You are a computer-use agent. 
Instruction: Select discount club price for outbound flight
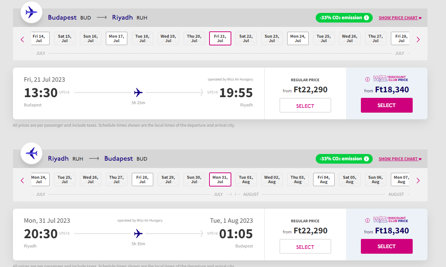[387, 105]
